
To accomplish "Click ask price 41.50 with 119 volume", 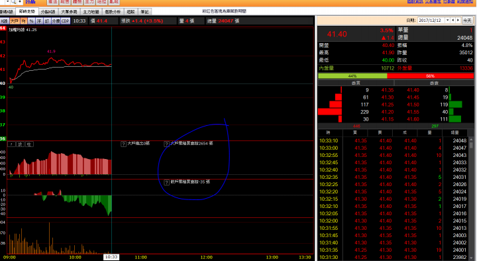I will [x=413, y=105].
